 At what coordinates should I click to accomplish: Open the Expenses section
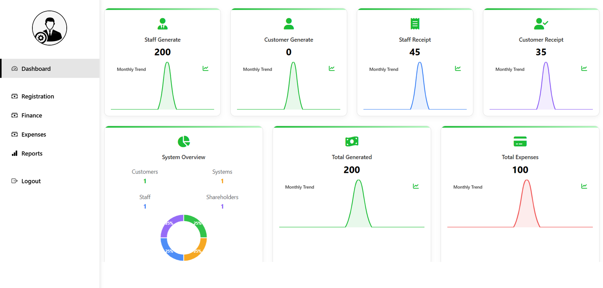[34, 134]
